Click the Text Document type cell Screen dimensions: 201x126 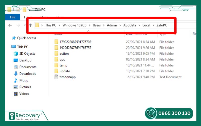[171, 77]
